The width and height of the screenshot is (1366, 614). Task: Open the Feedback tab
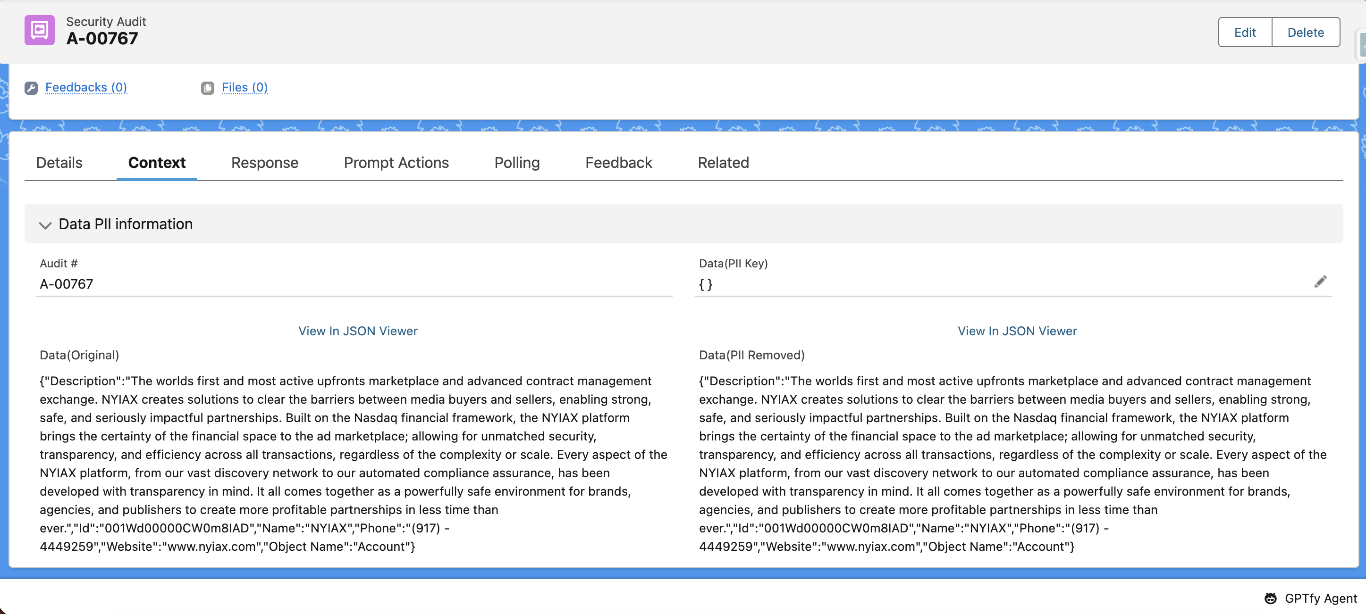pos(618,163)
